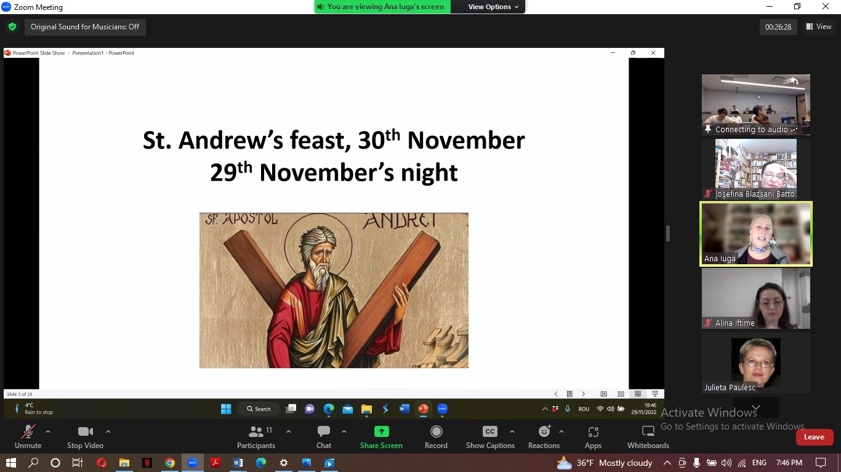
Task: Expand the arrow next to Chat
Action: 344,431
